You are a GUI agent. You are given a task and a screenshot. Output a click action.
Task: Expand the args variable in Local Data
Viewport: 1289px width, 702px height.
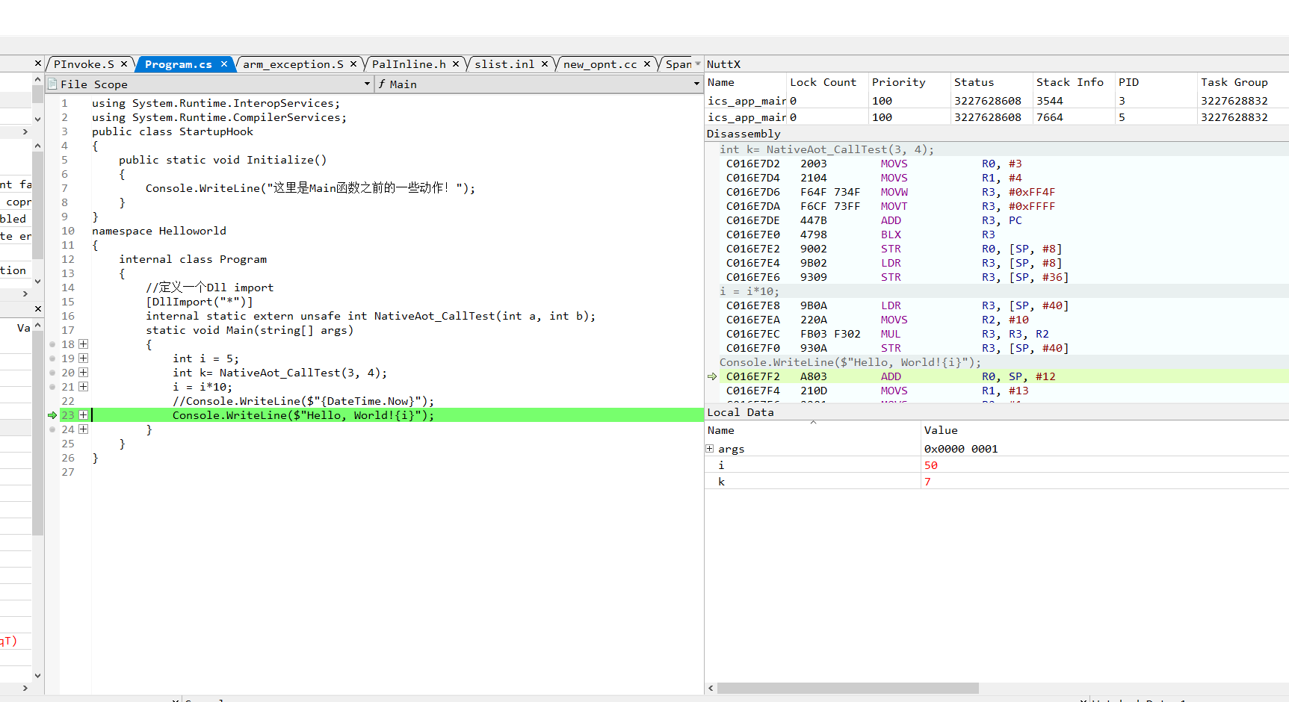[710, 449]
